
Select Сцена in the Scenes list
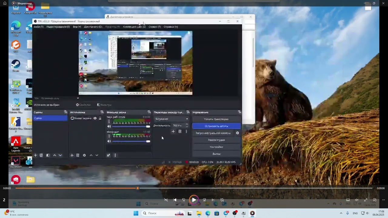point(50,118)
